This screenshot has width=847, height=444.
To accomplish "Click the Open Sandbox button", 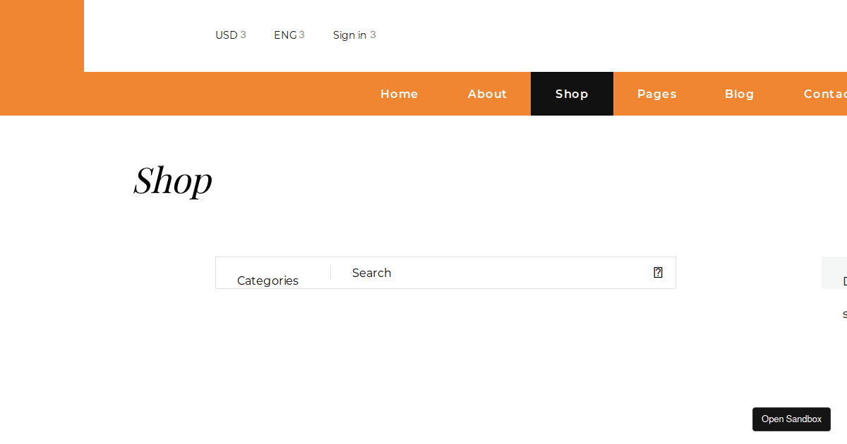I will [791, 419].
